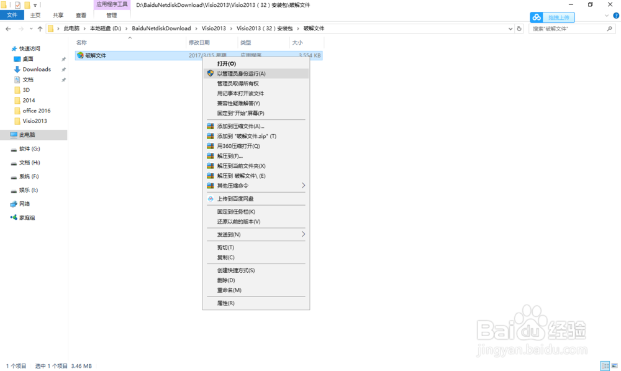This screenshot has height=371, width=621.
Task: Open 网络 in navigation pane
Action: [x=25, y=204]
